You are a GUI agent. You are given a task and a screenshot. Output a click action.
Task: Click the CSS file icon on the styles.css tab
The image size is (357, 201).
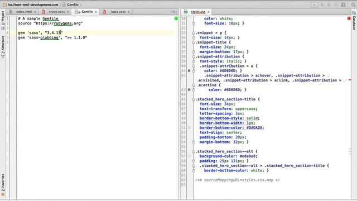[x=186, y=12]
